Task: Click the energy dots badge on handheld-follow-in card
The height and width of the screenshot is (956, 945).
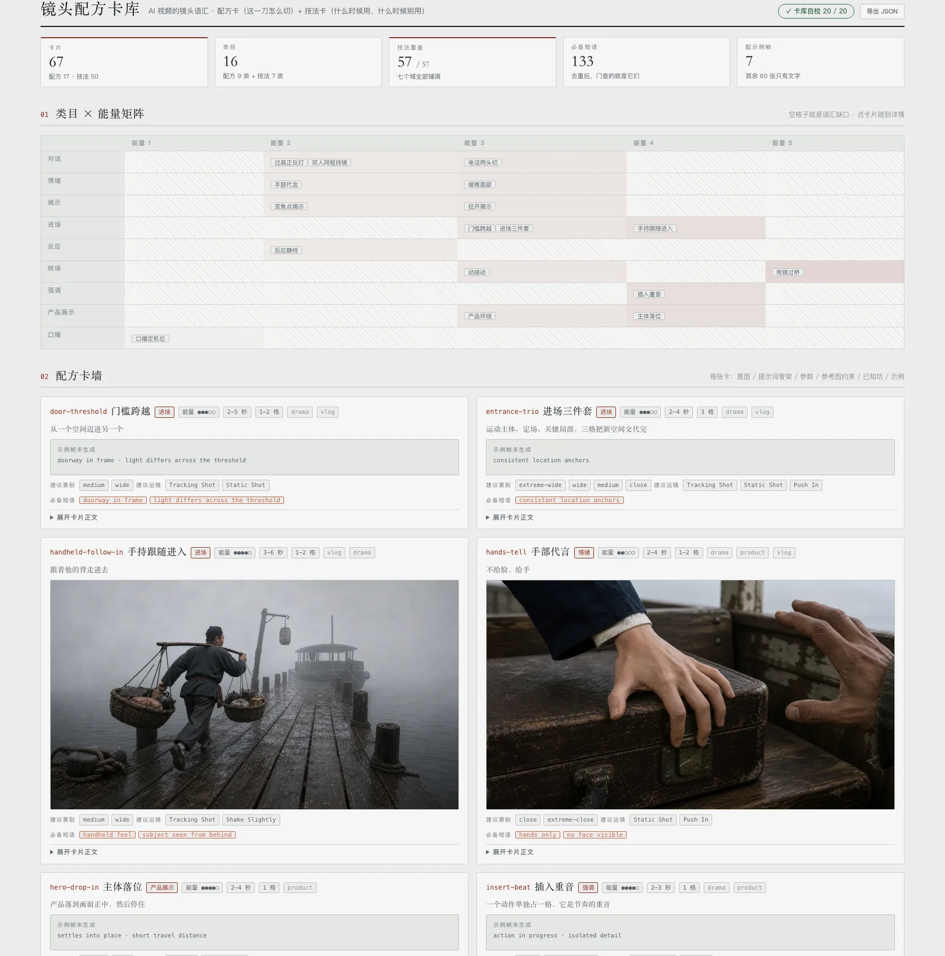Action: 235,553
